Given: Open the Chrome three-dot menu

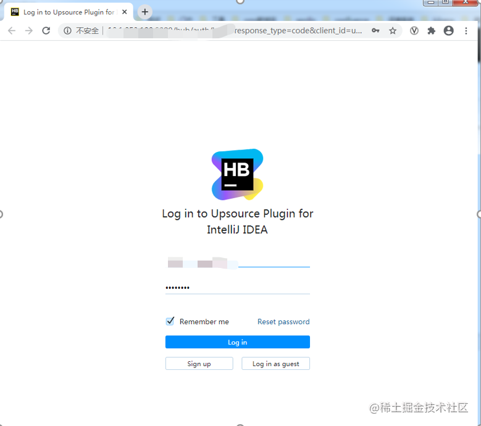Looking at the screenshot, I should [x=466, y=31].
